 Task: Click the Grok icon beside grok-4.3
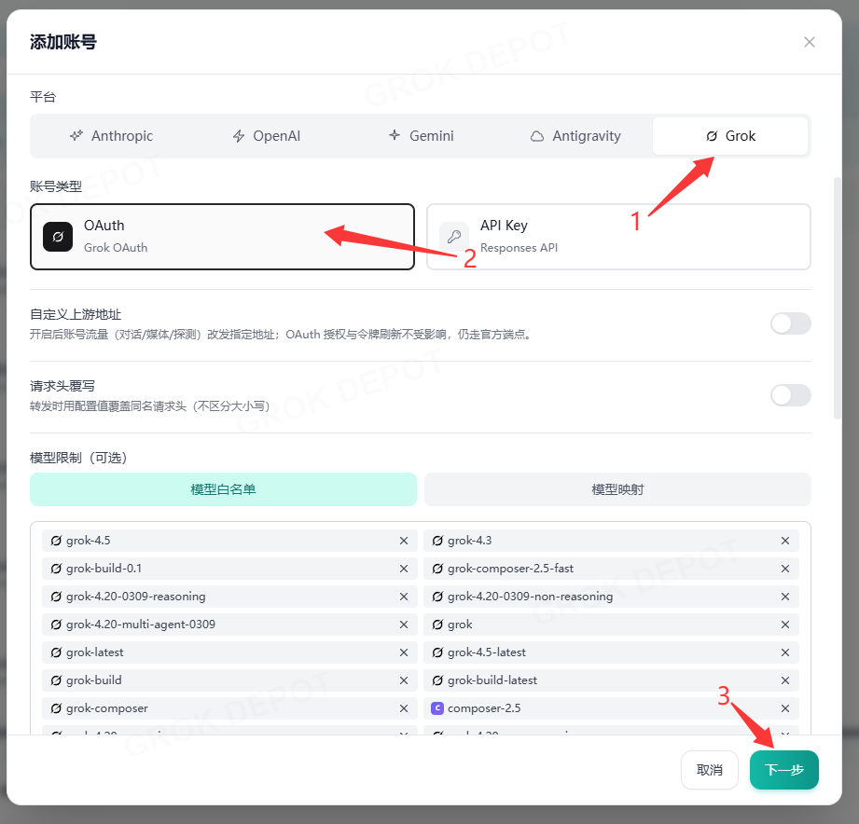[x=437, y=541]
